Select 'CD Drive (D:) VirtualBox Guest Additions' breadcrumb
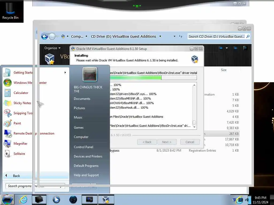Image resolution: width=274 pixels, height=205 pixels. [x=123, y=36]
